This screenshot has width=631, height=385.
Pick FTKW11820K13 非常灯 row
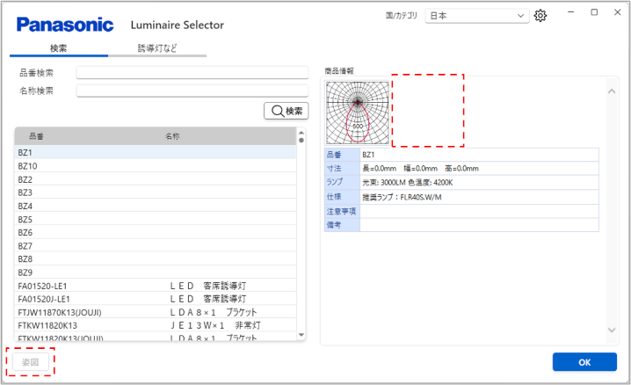[155, 325]
